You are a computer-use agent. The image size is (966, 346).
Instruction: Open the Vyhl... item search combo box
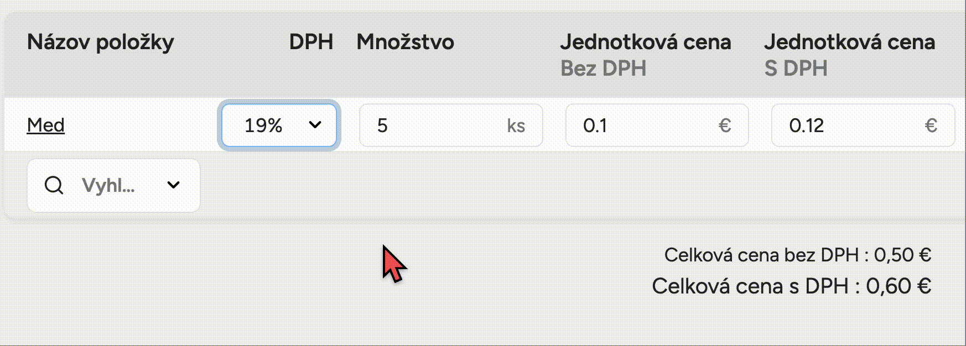(111, 186)
